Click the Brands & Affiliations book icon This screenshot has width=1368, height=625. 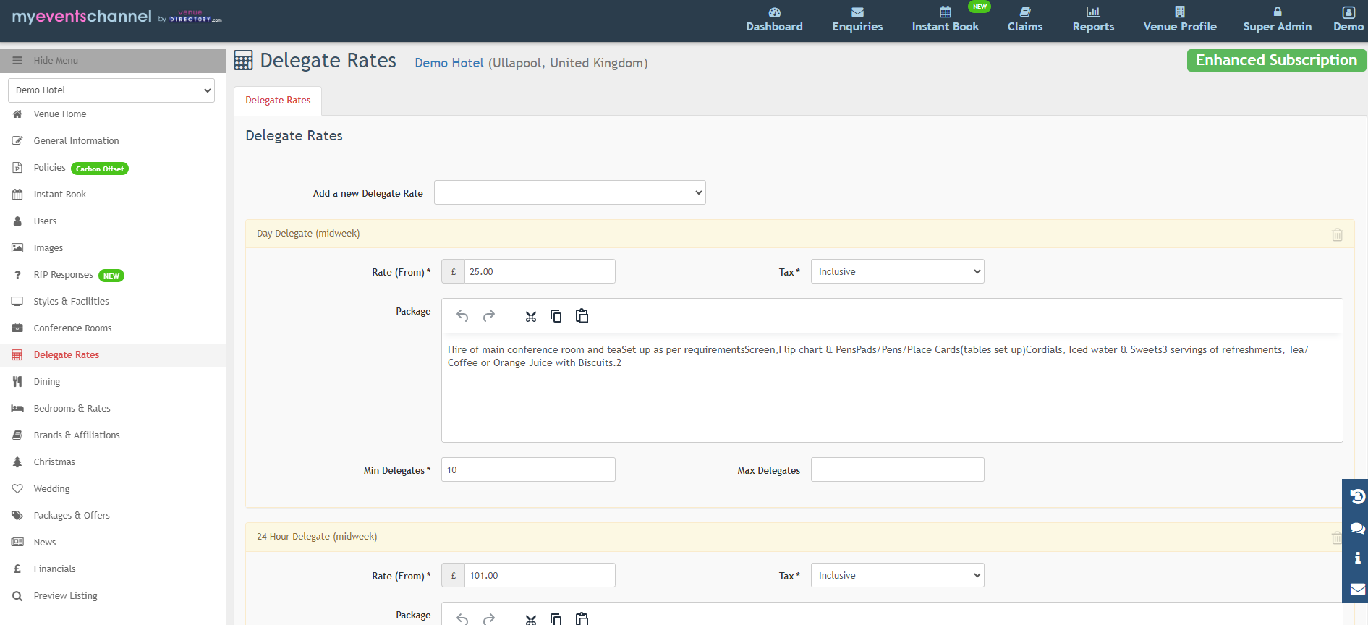pos(17,435)
